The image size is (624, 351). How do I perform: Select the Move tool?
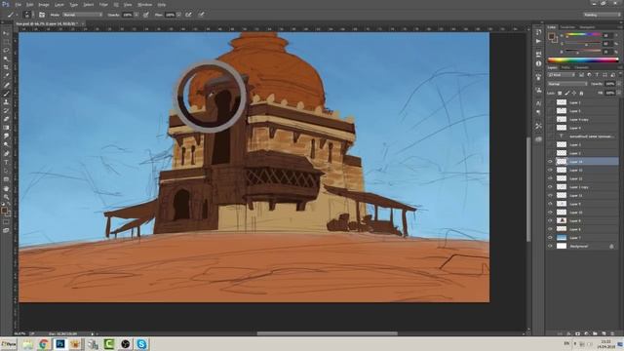6,33
